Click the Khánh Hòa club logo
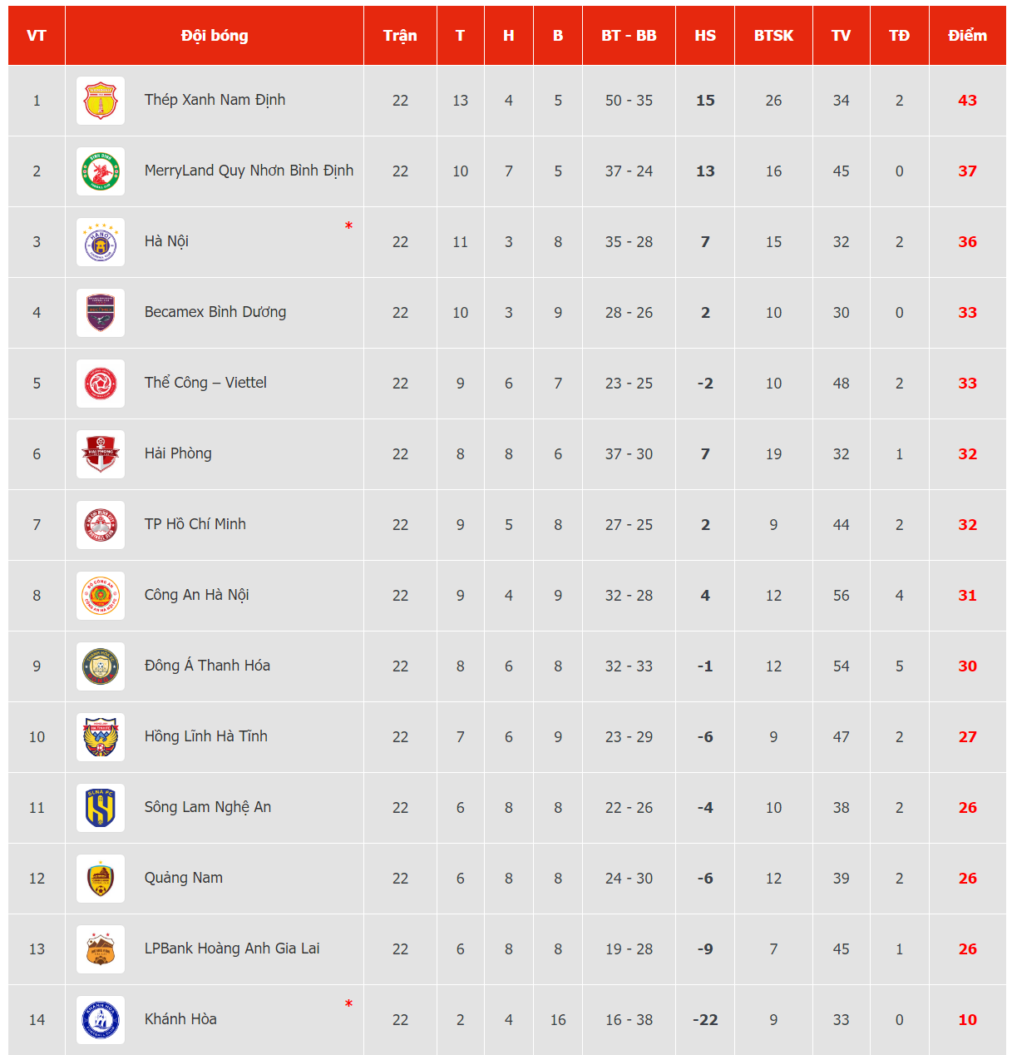Image resolution: width=1012 pixels, height=1055 pixels. coord(101,1020)
